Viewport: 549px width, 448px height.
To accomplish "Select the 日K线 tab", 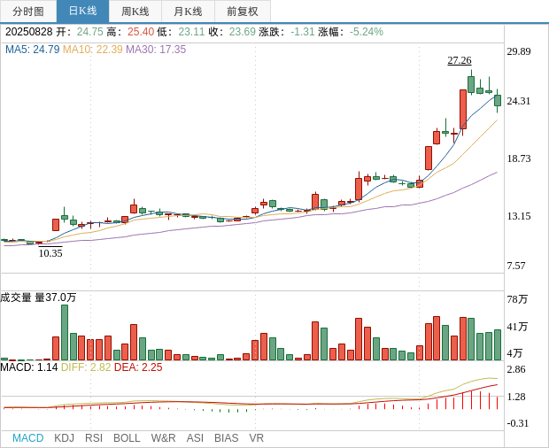I will point(82,12).
